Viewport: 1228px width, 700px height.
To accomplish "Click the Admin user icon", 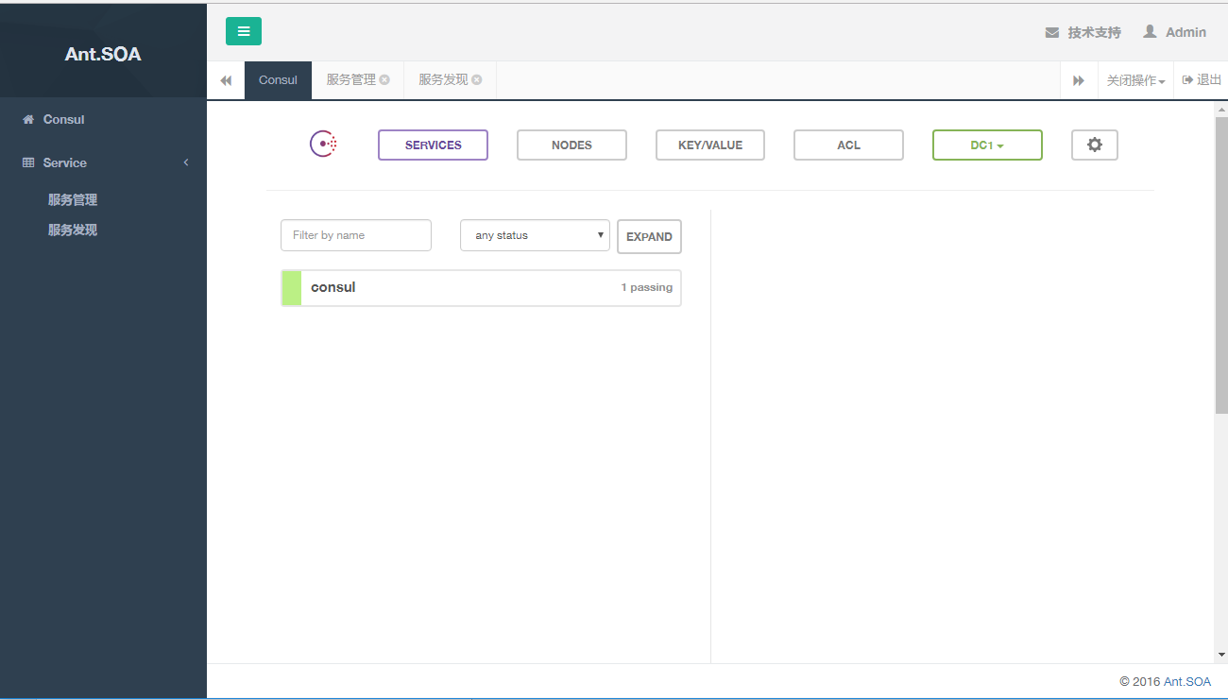I will click(x=1150, y=31).
